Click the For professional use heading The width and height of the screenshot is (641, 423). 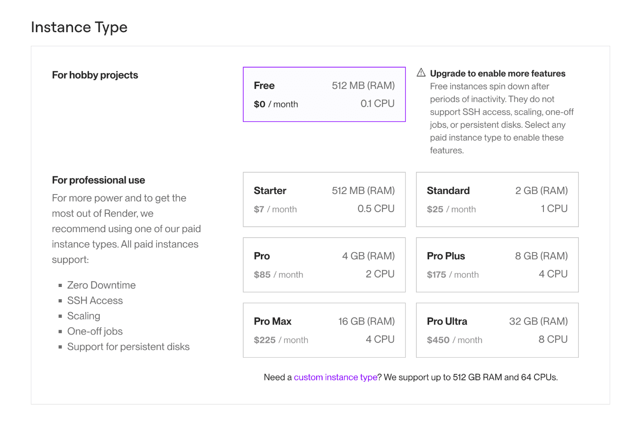[x=98, y=180]
